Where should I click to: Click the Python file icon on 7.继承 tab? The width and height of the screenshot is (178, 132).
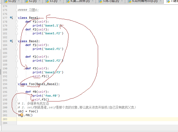(168, 1)
